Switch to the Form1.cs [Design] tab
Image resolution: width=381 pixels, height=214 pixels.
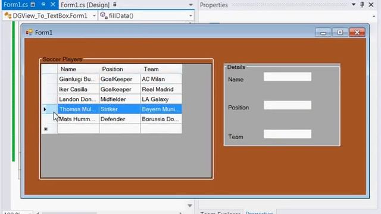pos(85,5)
